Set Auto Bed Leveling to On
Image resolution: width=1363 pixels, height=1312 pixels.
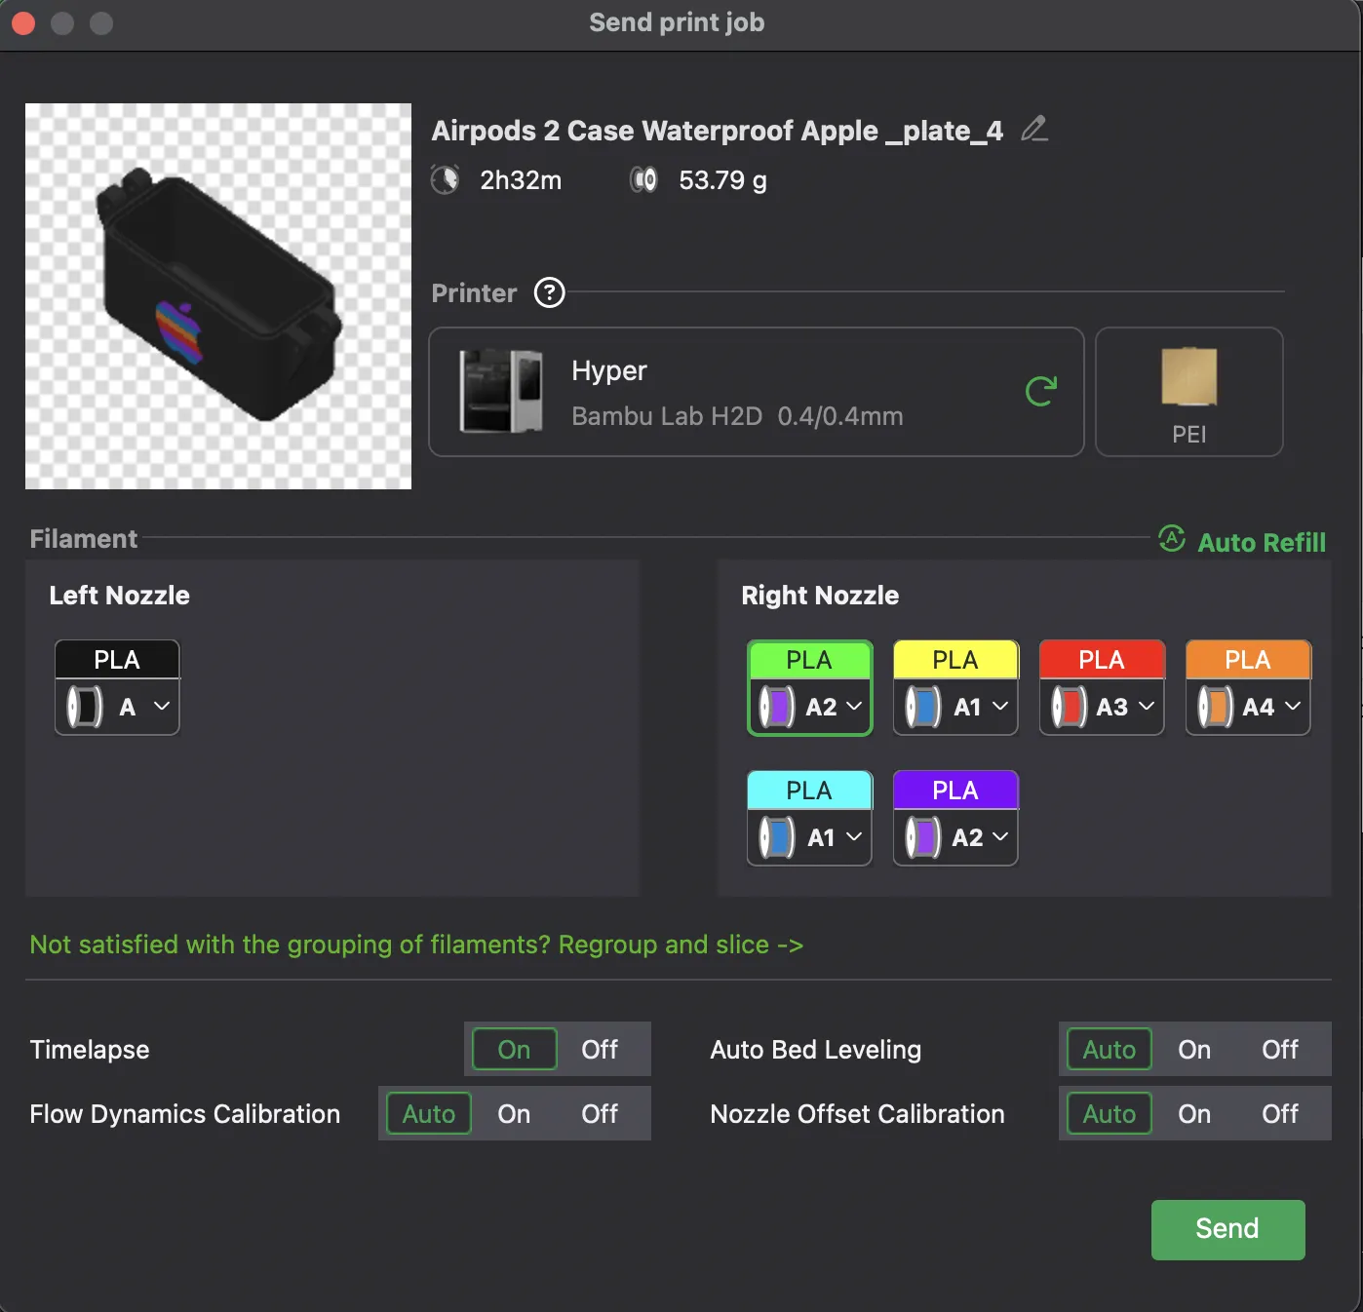tap(1194, 1049)
